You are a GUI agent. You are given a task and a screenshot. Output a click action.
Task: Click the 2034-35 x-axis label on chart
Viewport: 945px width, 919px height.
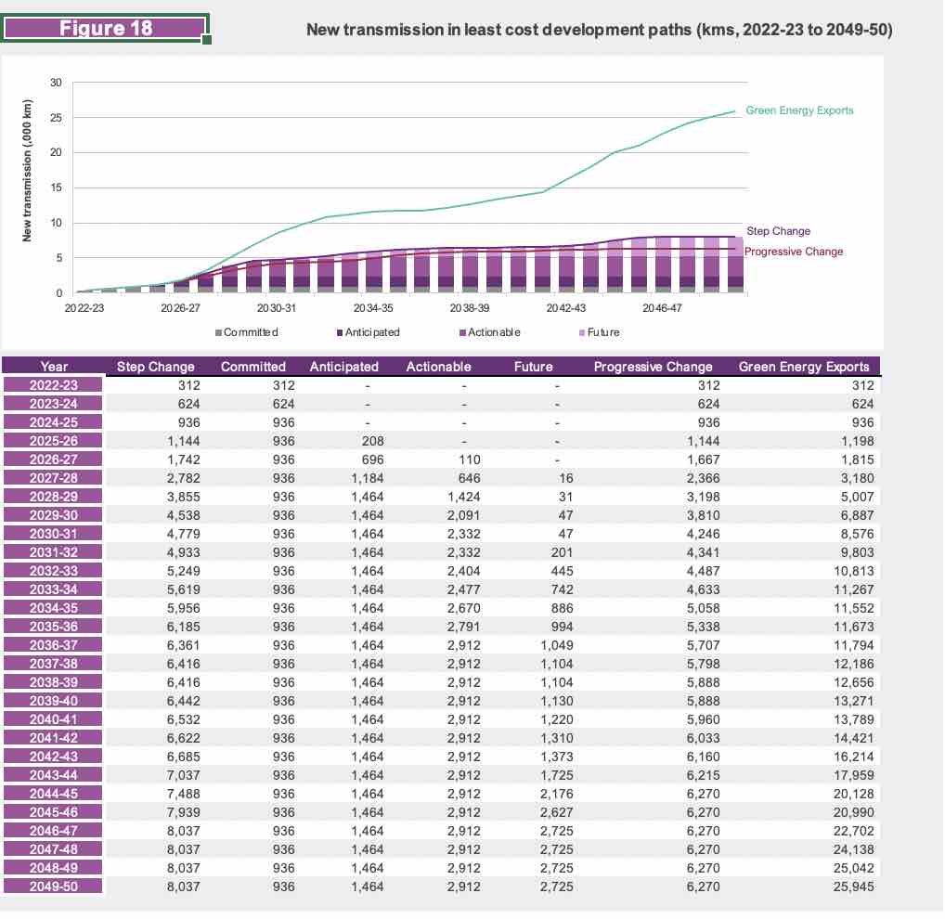click(x=372, y=307)
